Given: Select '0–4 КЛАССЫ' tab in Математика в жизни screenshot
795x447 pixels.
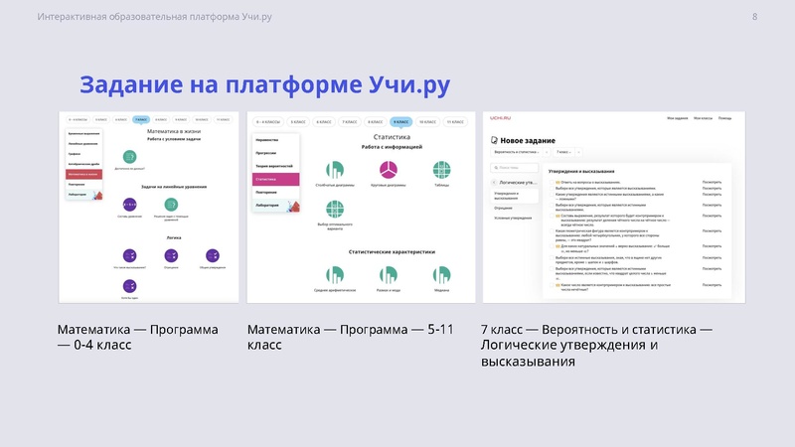Looking at the screenshot, I should click(x=79, y=120).
